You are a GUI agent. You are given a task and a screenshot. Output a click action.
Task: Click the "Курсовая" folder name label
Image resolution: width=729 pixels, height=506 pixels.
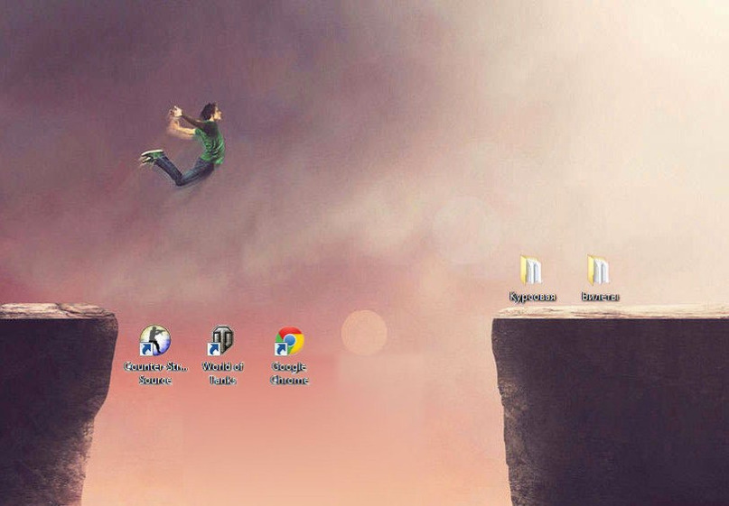tap(532, 297)
